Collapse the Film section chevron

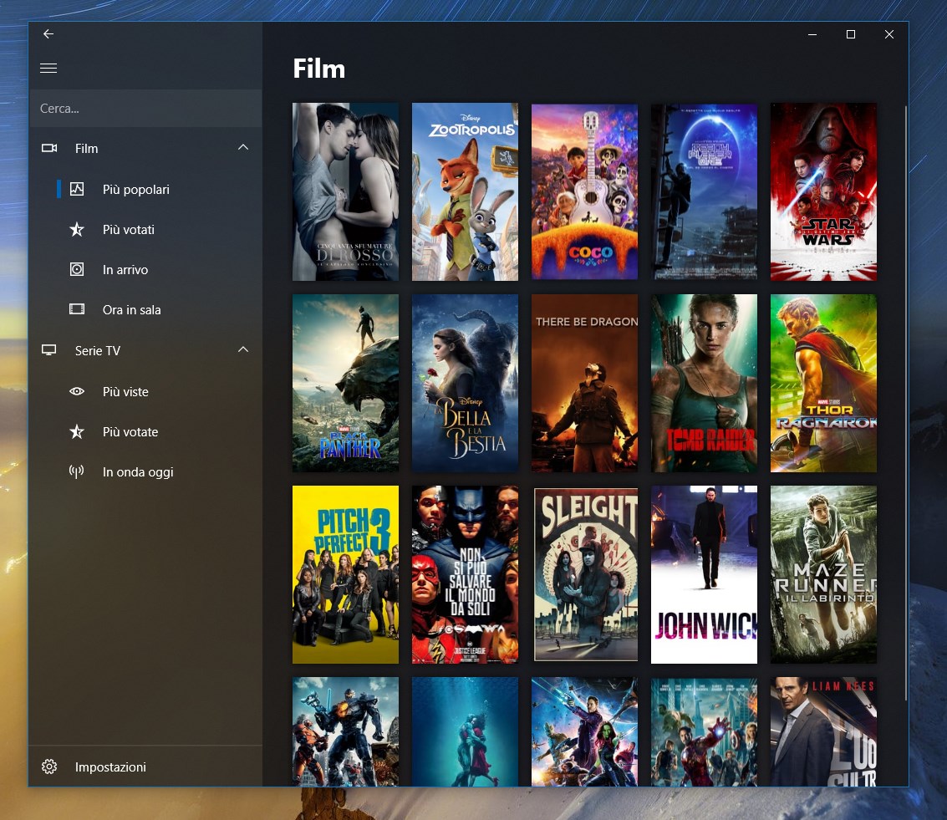242,147
